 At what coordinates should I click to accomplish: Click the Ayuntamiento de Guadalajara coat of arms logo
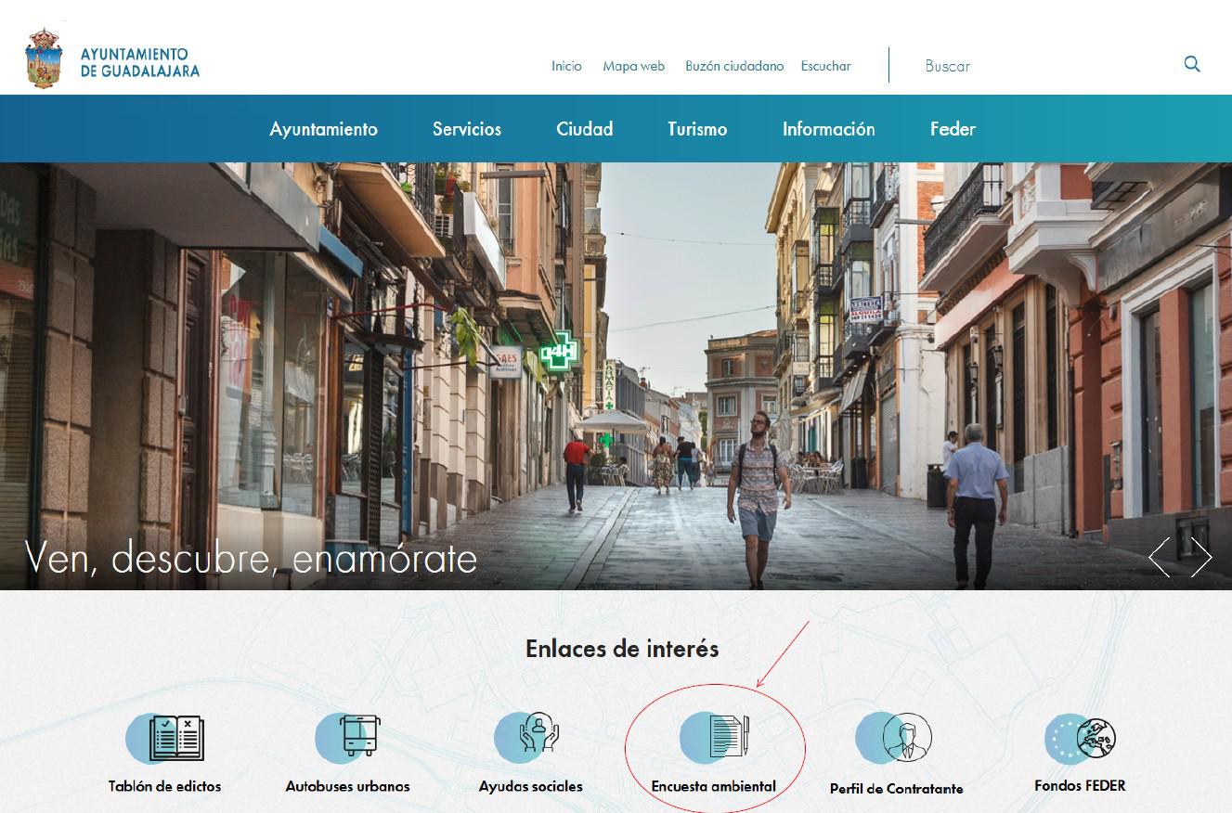pos(44,58)
